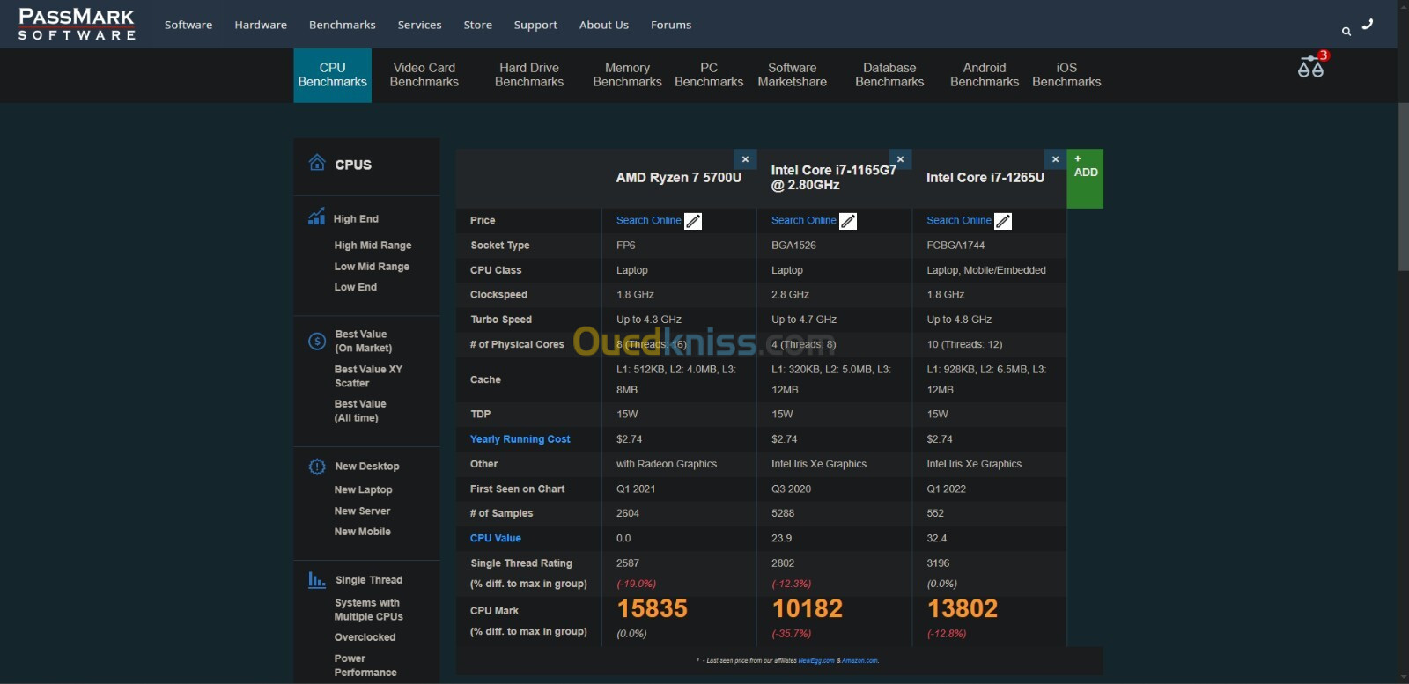1409x684 pixels.
Task: Click Search Online for Intel Core i7-1165G7
Action: click(803, 221)
